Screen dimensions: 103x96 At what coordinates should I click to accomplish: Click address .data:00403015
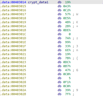[x=13, y=6]
